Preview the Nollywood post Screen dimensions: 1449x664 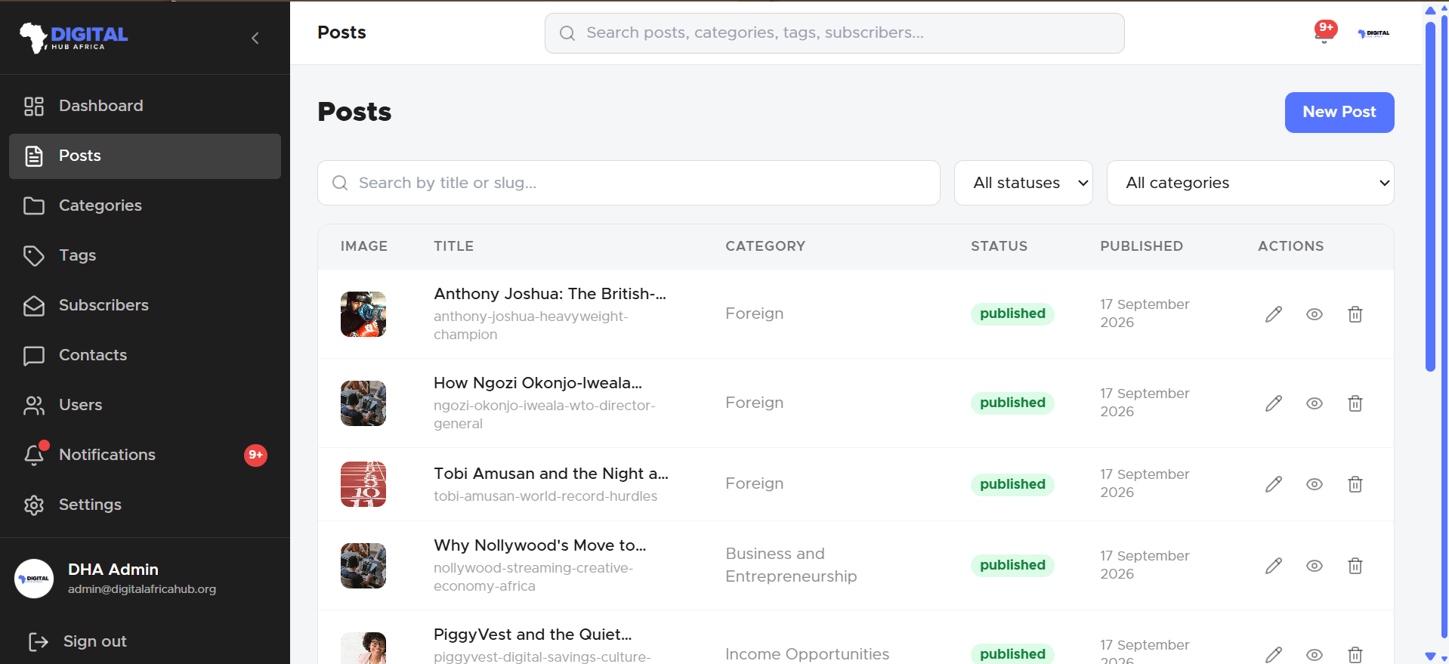point(1315,566)
